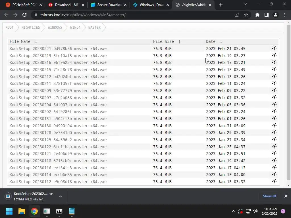
Task: Click mirror icon for 20230211 build row
Action: [274, 83]
